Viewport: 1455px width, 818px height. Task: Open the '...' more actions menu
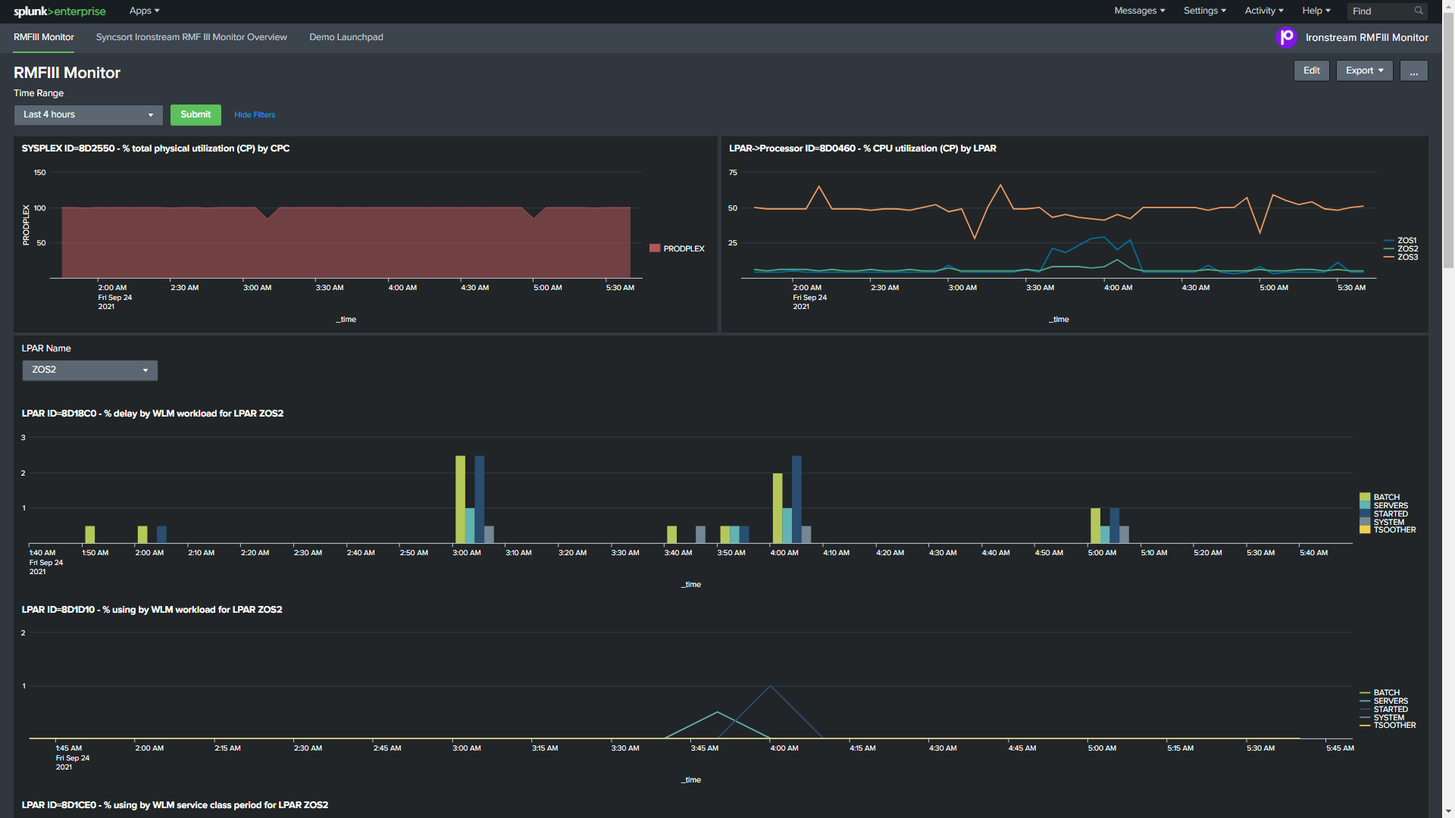(1413, 70)
